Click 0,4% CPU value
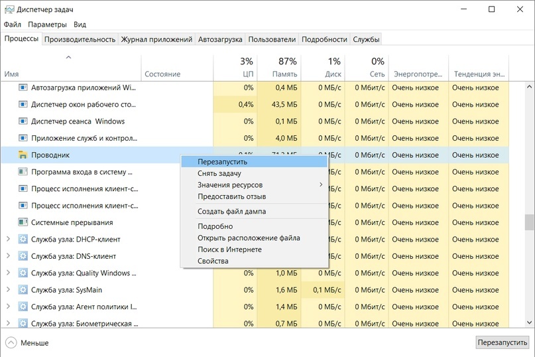The image size is (535, 357). [x=246, y=104]
